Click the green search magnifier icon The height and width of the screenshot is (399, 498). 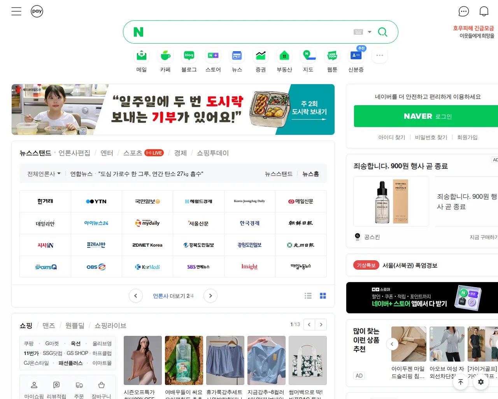tap(382, 32)
